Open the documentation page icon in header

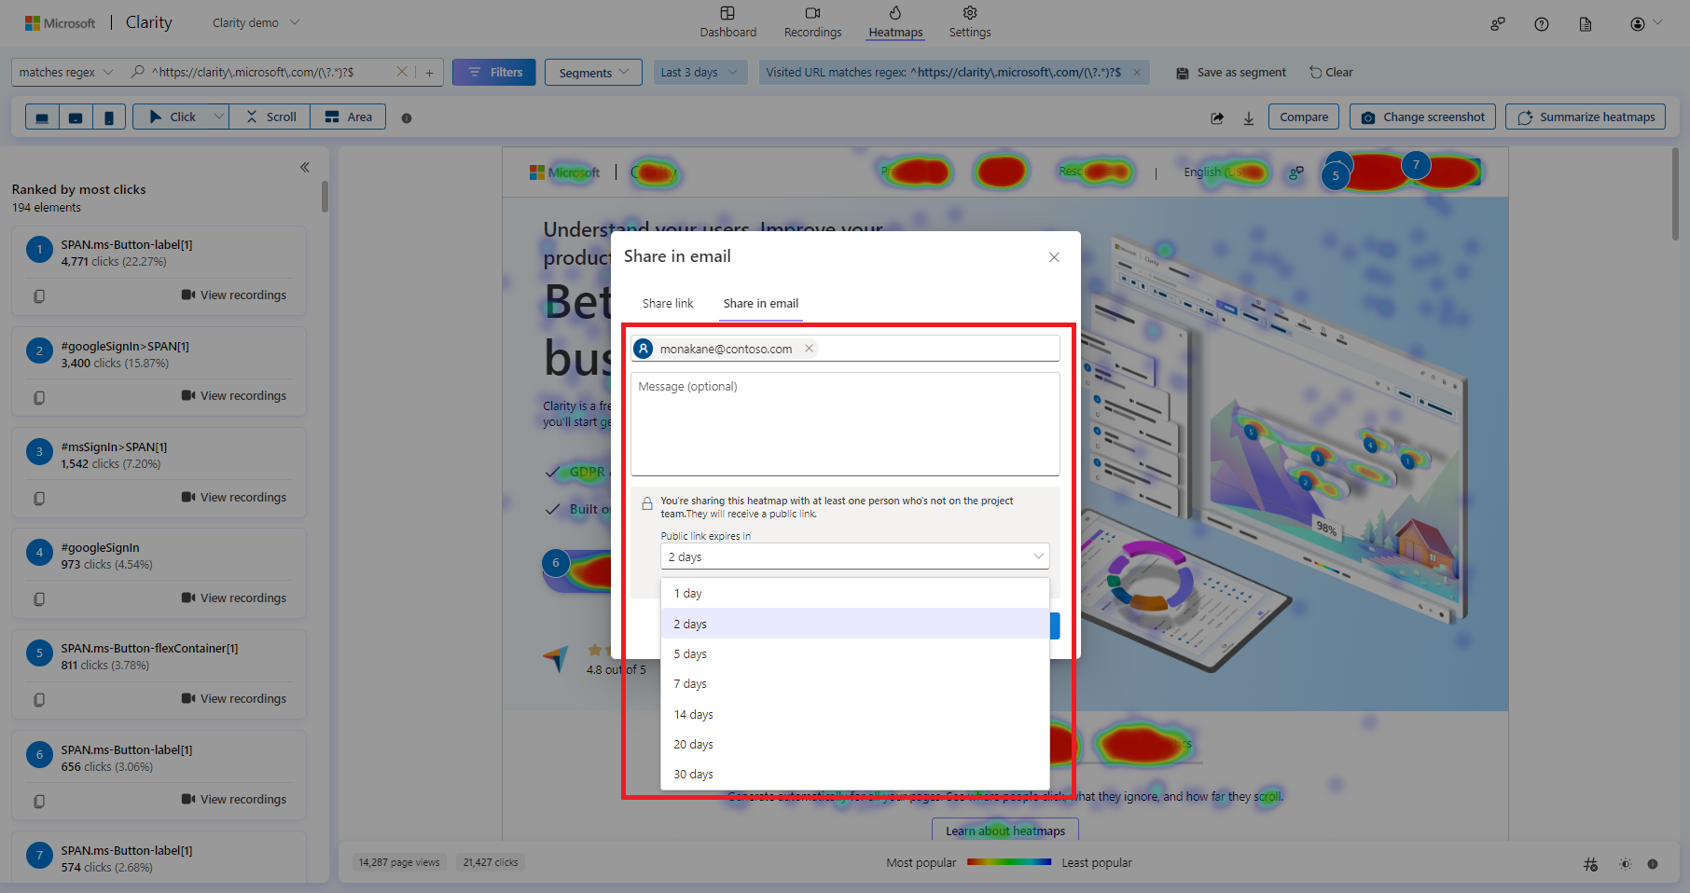(x=1586, y=24)
